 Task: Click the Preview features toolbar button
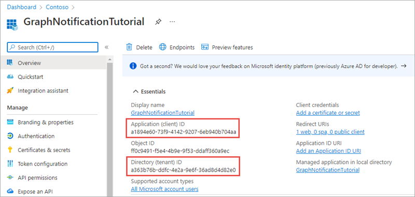click(x=227, y=47)
